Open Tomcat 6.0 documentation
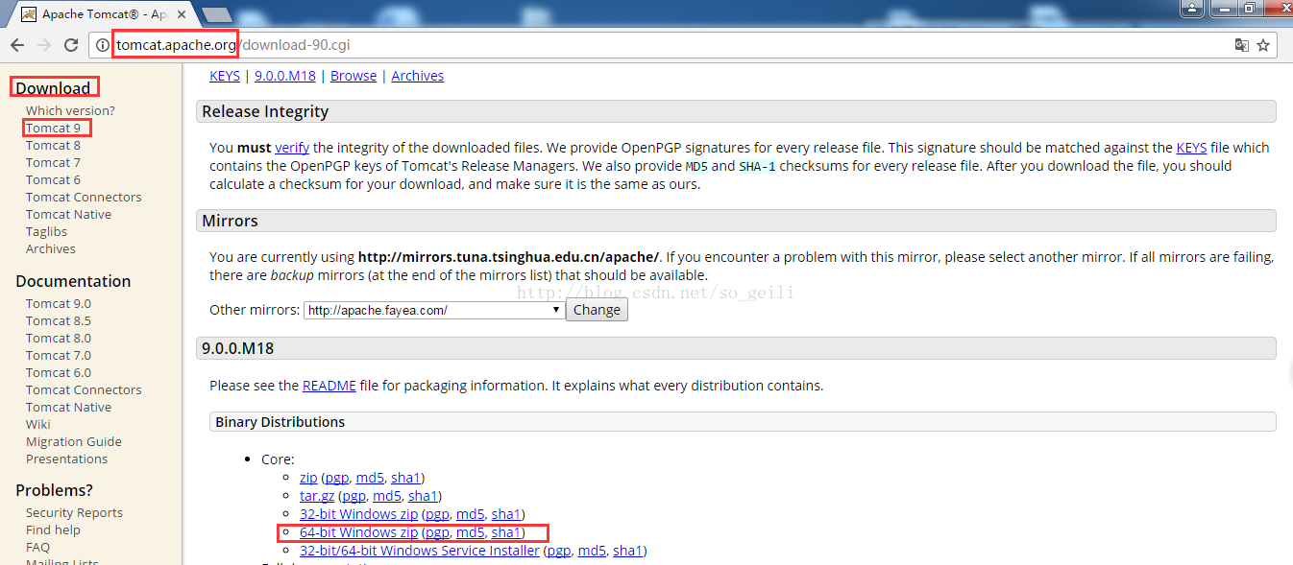Screen dimensions: 1293x565 click(x=59, y=373)
